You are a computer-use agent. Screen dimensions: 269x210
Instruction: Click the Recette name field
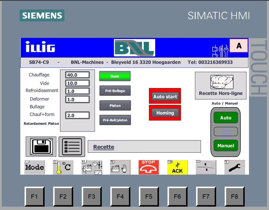tap(144, 146)
